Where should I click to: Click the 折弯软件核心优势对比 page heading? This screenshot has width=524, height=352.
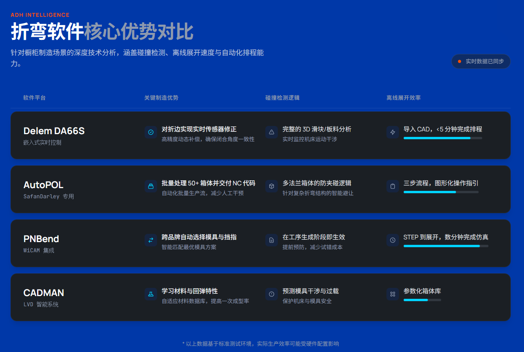tap(102, 32)
